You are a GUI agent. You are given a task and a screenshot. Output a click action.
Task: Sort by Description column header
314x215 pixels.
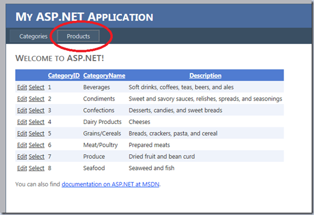click(x=205, y=75)
